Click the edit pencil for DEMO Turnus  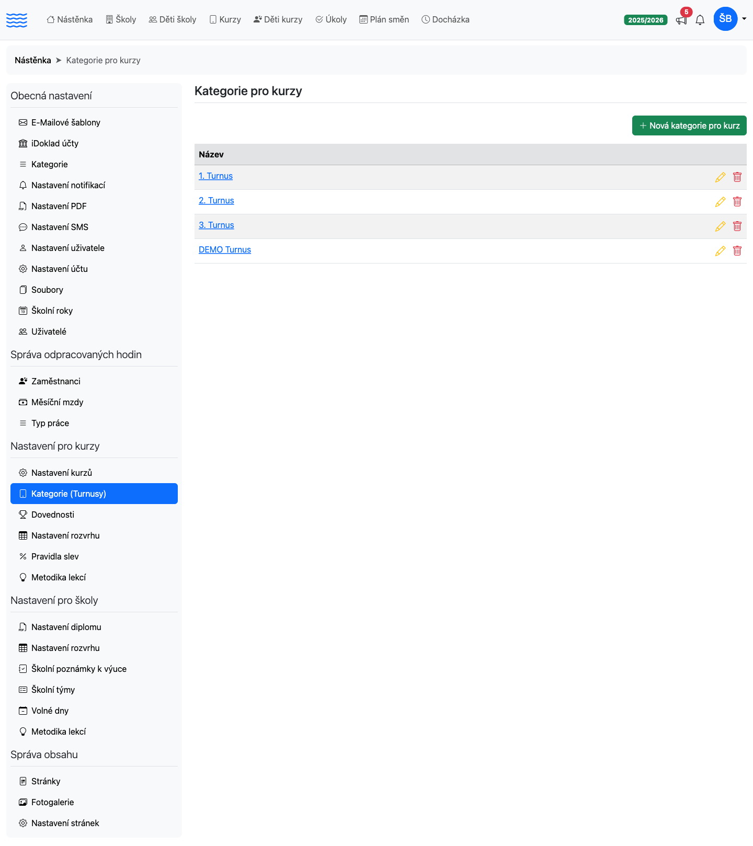point(720,251)
